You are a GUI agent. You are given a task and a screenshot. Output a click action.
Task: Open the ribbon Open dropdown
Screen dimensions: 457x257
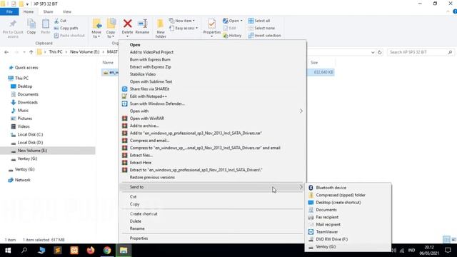(233, 21)
